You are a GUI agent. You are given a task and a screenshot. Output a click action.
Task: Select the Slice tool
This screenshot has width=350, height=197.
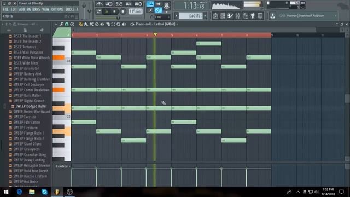[x=108, y=24]
